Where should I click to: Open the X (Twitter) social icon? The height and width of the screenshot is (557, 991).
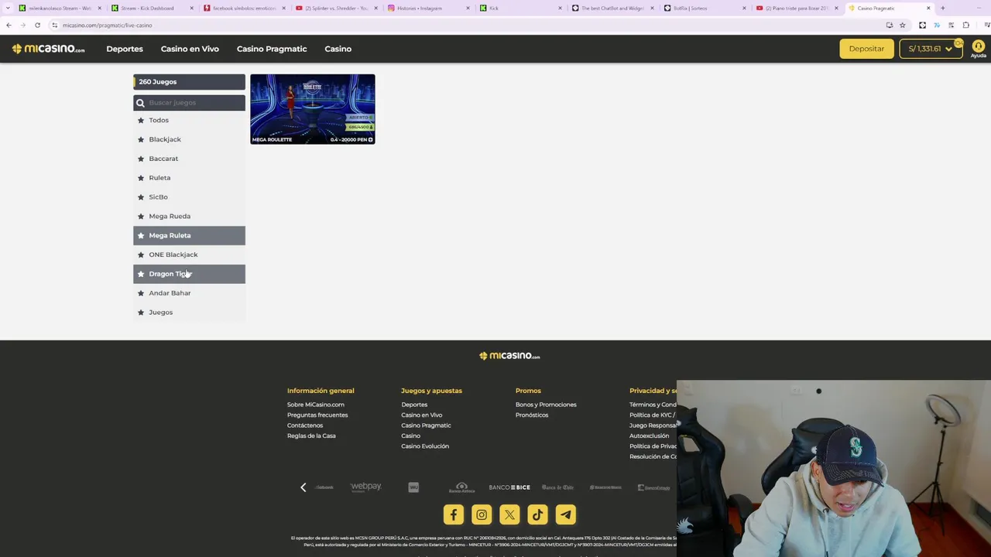[509, 514]
